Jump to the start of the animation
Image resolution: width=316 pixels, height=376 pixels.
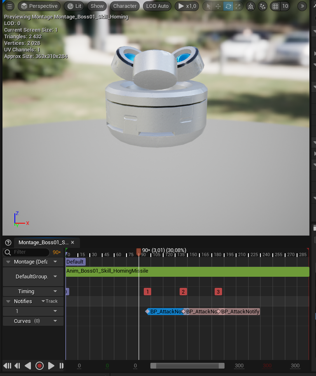coord(7,366)
